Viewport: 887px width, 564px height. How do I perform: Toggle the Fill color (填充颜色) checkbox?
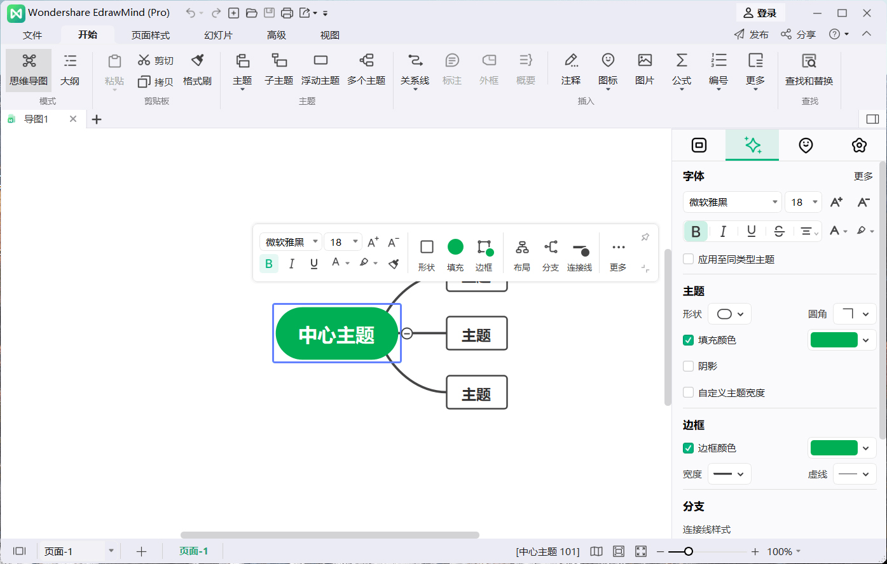(x=688, y=340)
